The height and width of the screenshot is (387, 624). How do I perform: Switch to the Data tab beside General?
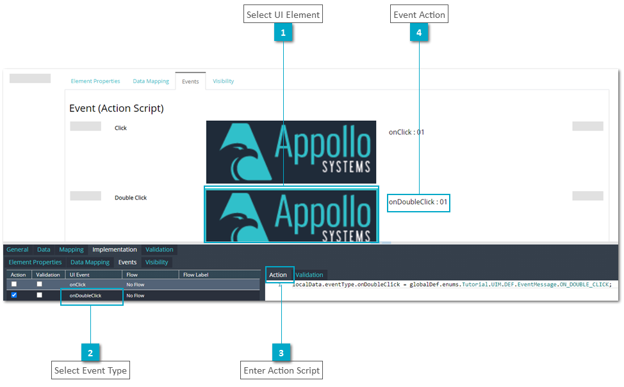(44, 249)
